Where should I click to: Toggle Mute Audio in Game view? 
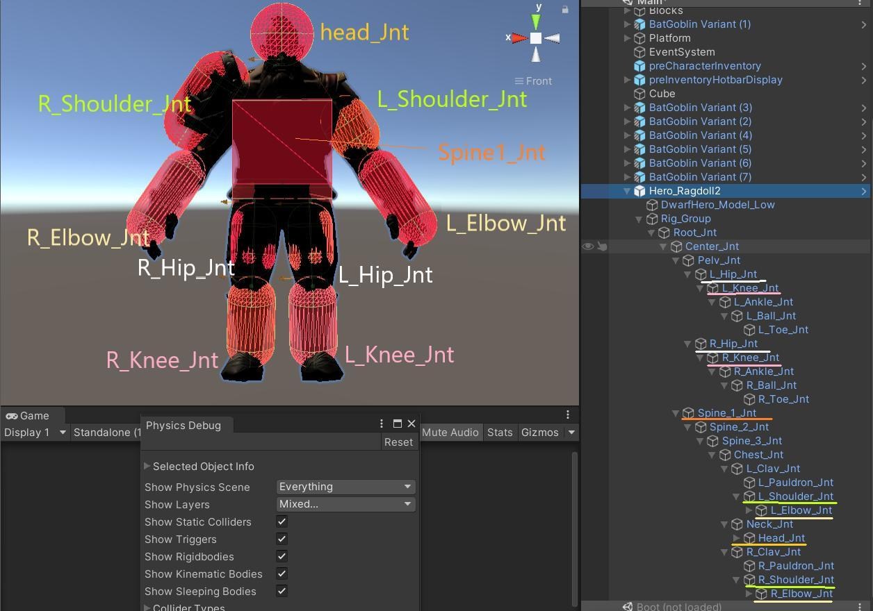pyautogui.click(x=450, y=433)
